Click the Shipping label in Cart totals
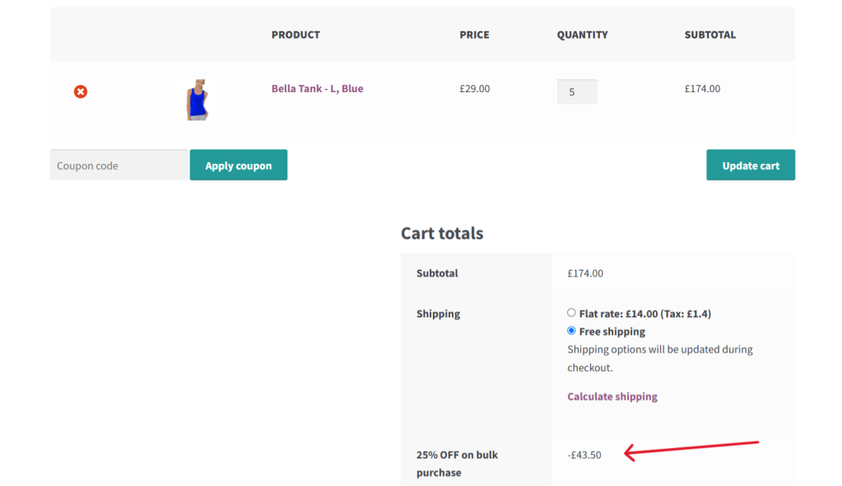Viewport: 842px width, 486px height. click(438, 313)
